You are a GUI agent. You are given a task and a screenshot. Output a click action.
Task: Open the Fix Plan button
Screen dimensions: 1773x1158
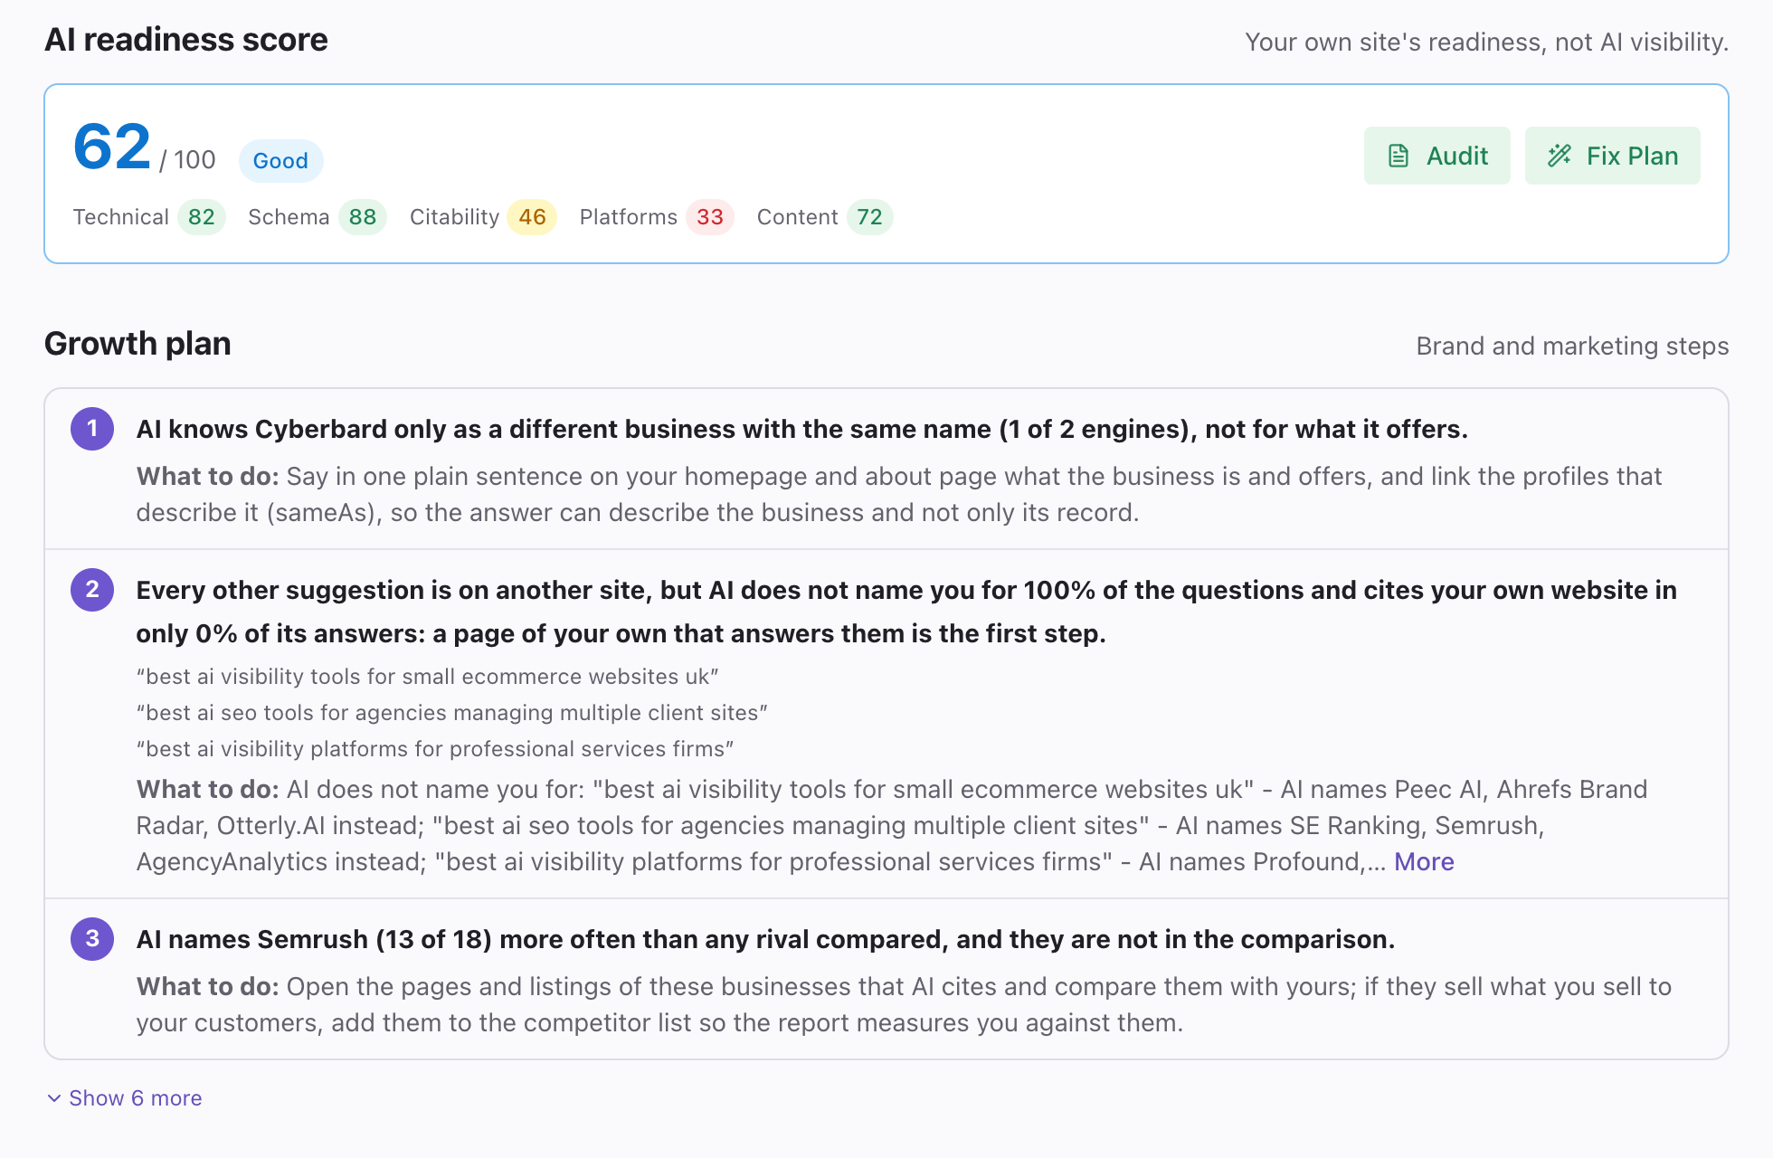(x=1612, y=156)
